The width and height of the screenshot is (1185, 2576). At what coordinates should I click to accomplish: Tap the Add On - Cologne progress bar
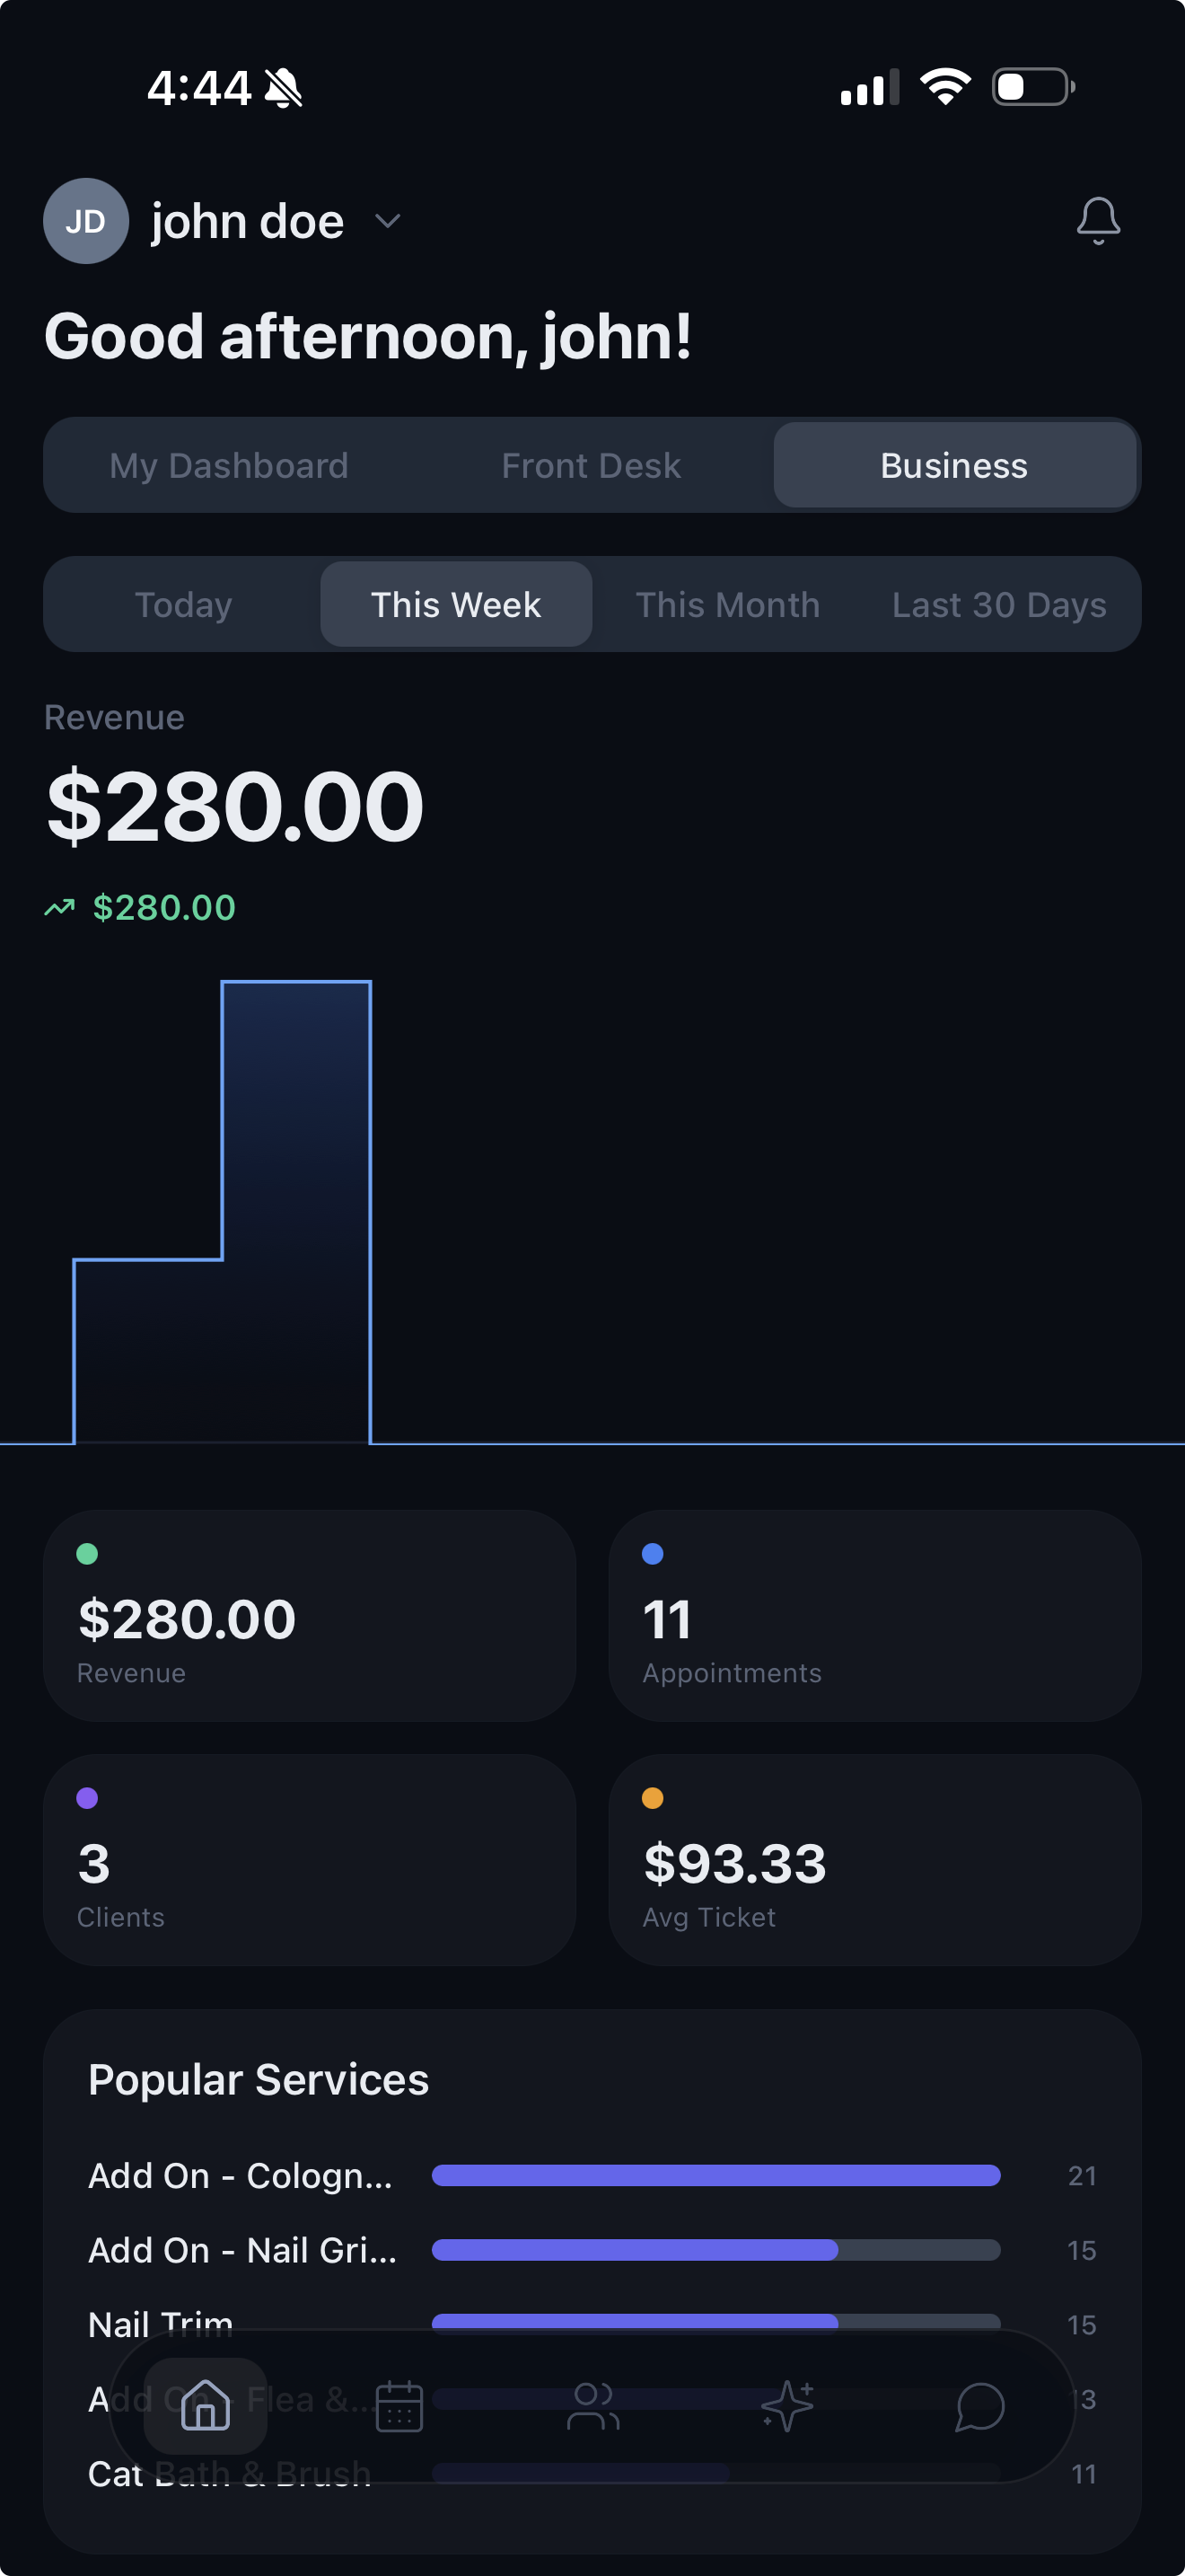click(x=715, y=2175)
